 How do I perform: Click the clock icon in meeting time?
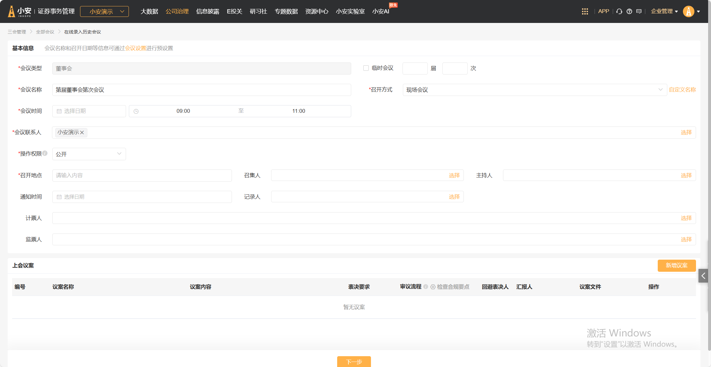click(x=136, y=111)
